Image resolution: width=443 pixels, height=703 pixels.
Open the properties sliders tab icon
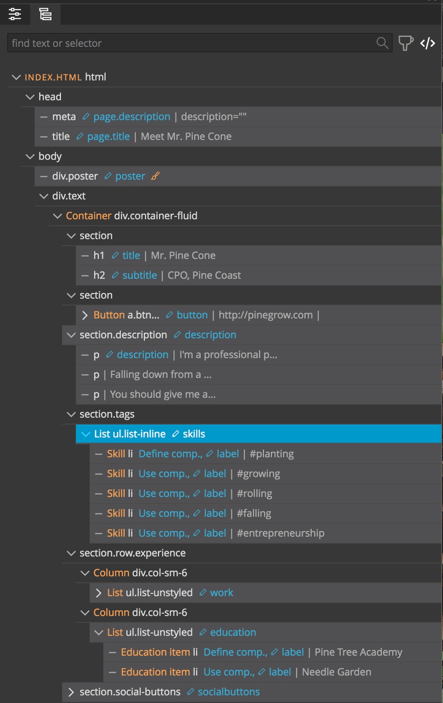click(x=15, y=14)
